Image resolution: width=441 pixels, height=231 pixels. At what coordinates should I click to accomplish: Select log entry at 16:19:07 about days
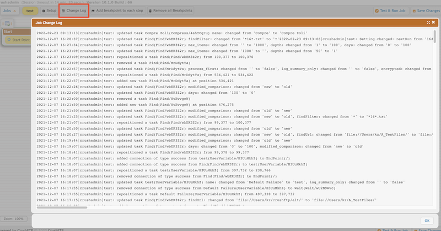pos(200,146)
